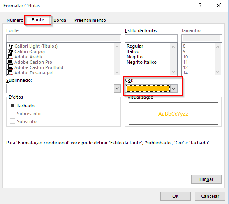Toggle the Sobrescrito checkbox
The height and width of the screenshot is (204, 229).
click(x=12, y=114)
